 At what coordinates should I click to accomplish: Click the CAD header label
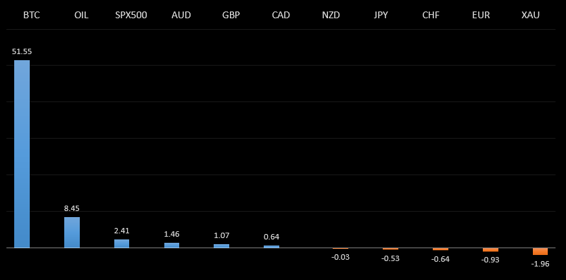coord(281,15)
